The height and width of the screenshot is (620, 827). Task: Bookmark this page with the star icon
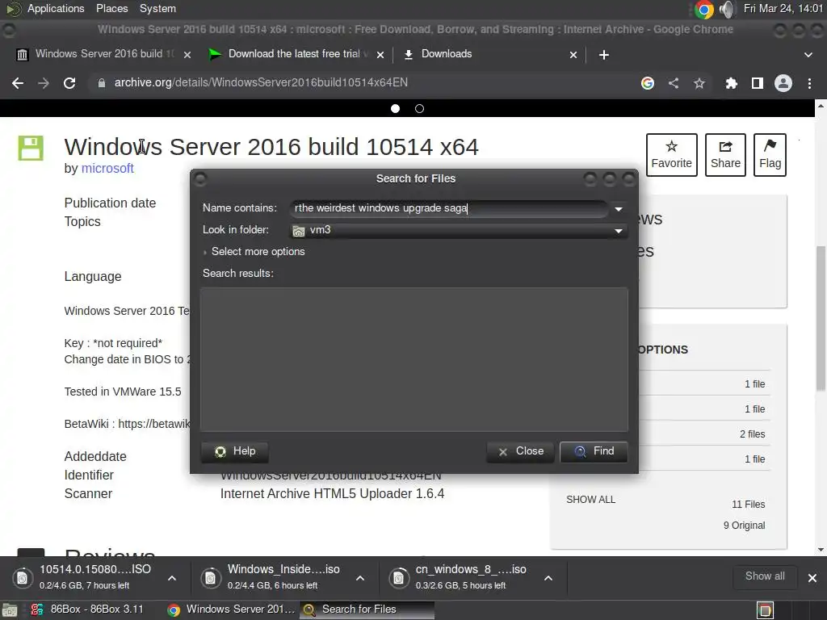pos(699,83)
